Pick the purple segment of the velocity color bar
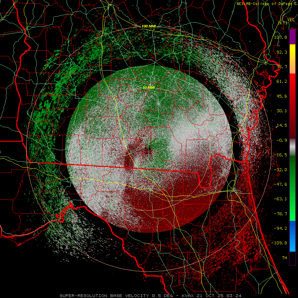 click(x=292, y=37)
